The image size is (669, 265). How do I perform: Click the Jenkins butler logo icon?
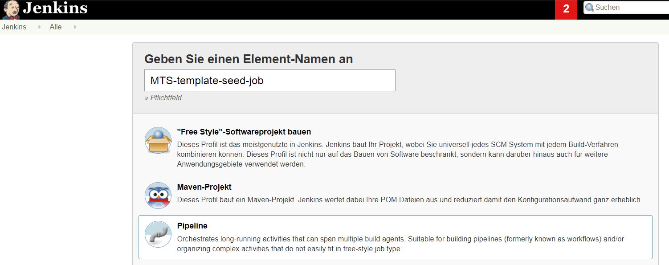tap(11, 10)
